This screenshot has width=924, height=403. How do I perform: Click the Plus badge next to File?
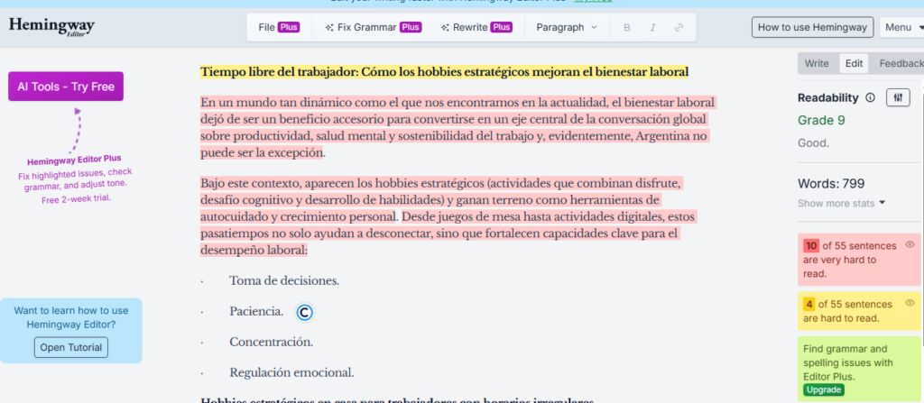tap(289, 27)
